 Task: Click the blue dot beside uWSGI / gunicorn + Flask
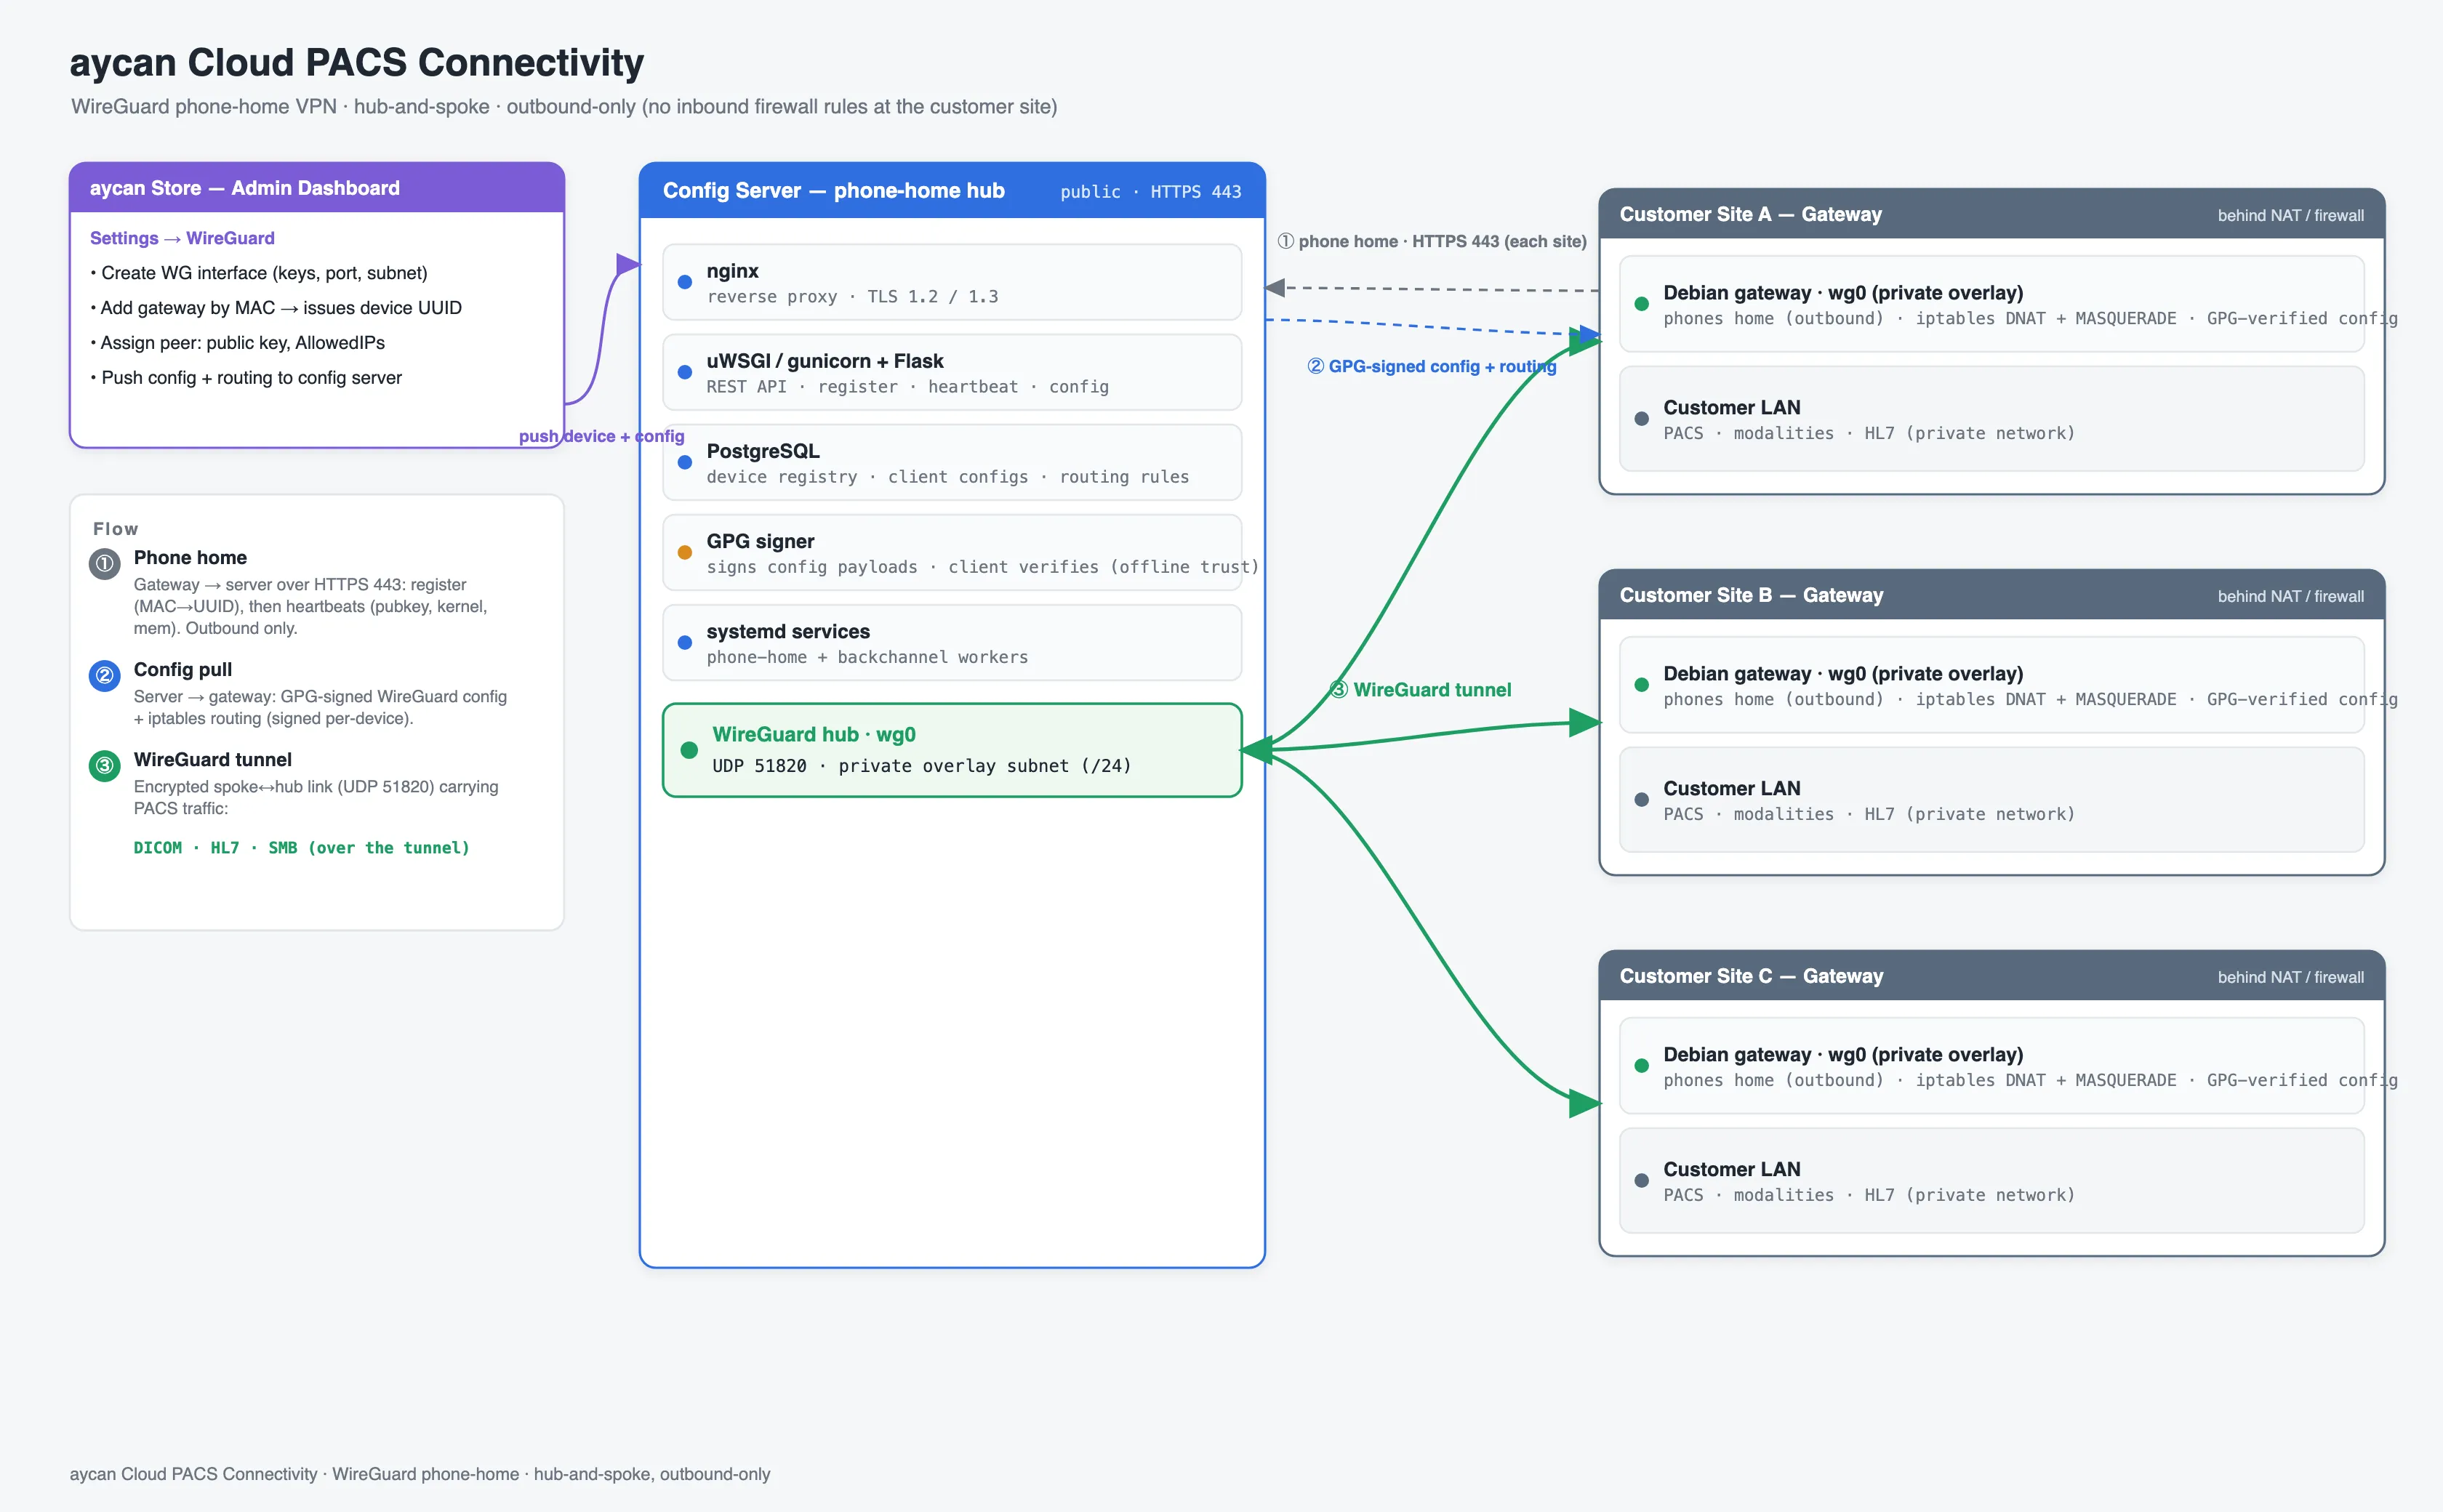685,372
